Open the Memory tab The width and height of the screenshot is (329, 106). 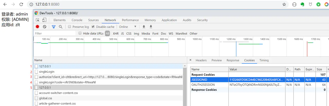[x=150, y=20]
